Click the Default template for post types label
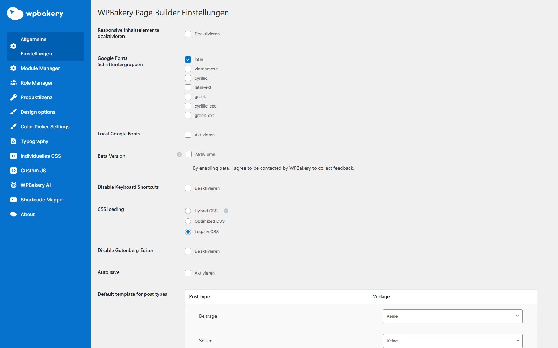Screen dimensions: 558x348 (132, 294)
